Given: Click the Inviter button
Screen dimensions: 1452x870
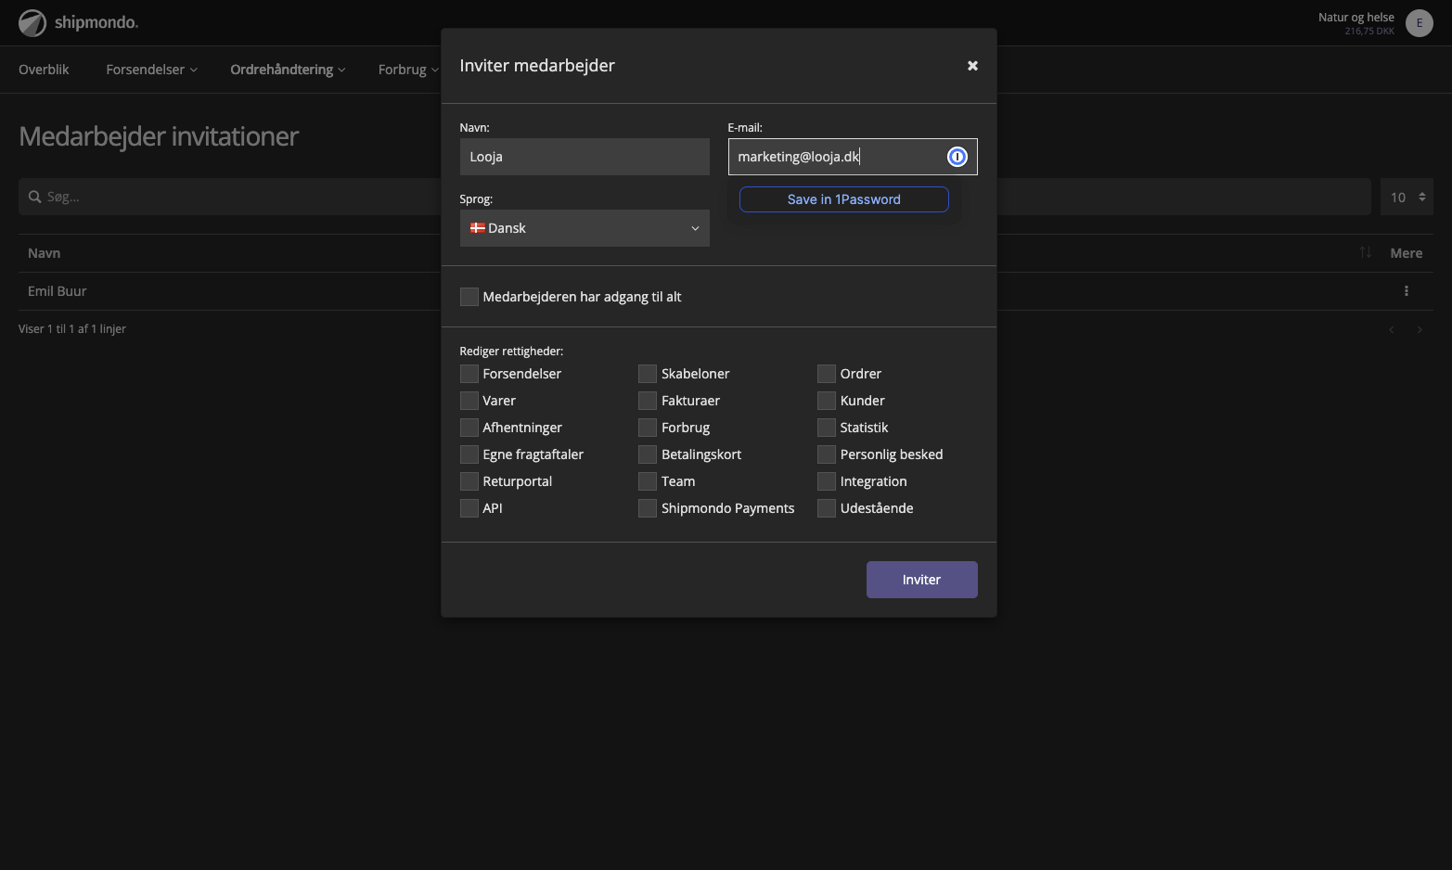Looking at the screenshot, I should (922, 580).
